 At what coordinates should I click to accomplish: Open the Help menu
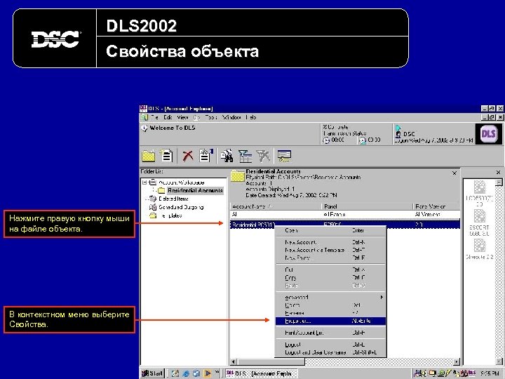pos(251,117)
